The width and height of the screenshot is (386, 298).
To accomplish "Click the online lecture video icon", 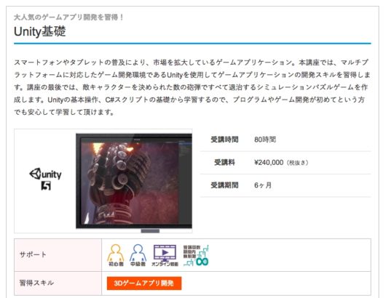I will [165, 255].
